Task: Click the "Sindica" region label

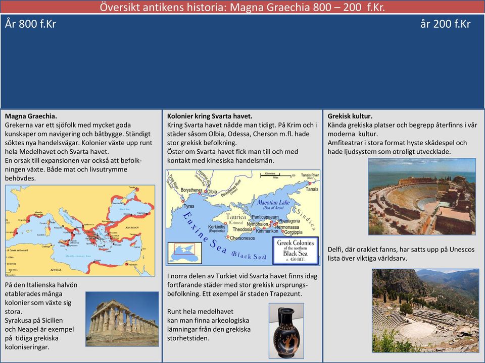Action: [x=306, y=220]
